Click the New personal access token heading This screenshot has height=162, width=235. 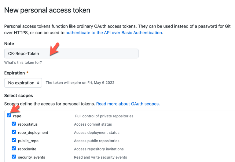pos(47,10)
